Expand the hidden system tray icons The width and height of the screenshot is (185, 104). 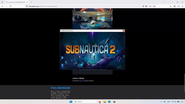coord(161,102)
